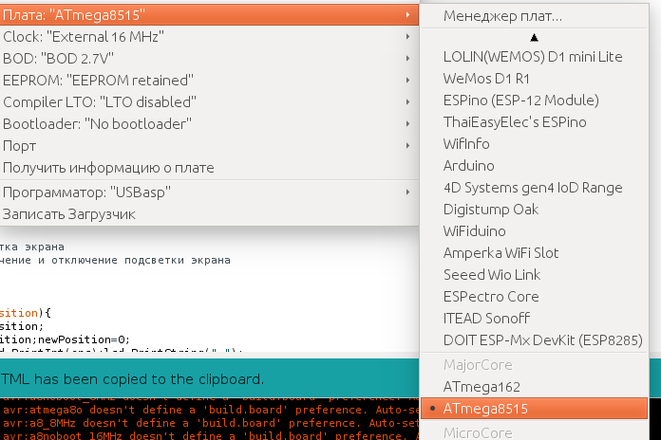Select the ATmega8515 radio item
661x440 pixels.
tap(485, 408)
